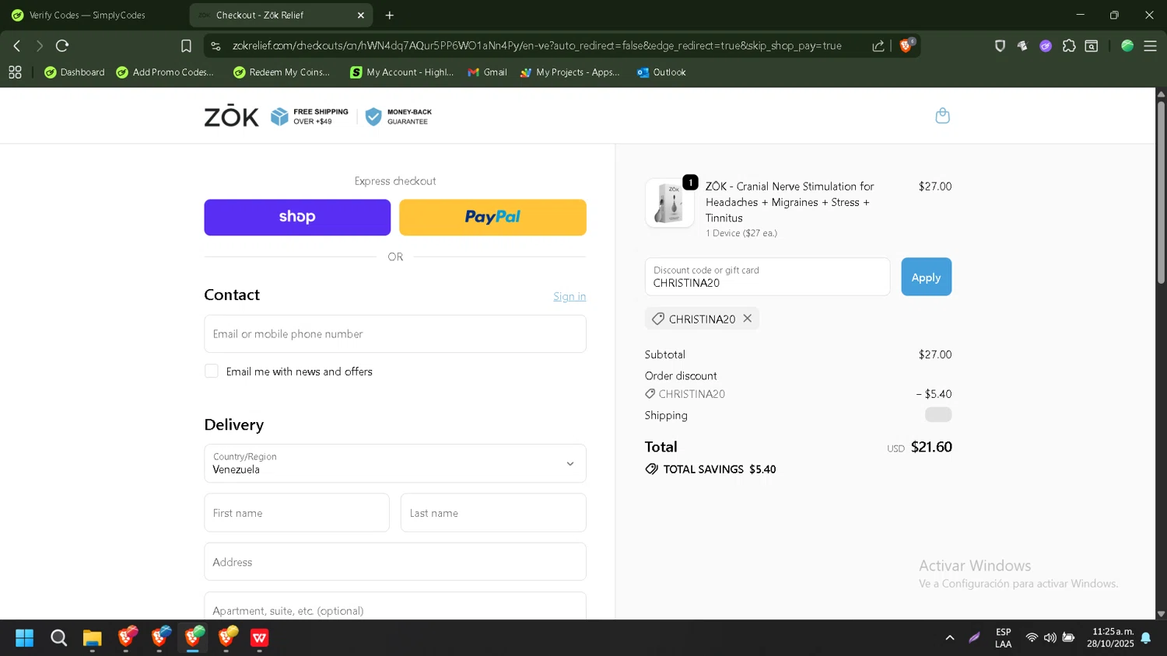Open site settings icon in address bar

(216, 46)
